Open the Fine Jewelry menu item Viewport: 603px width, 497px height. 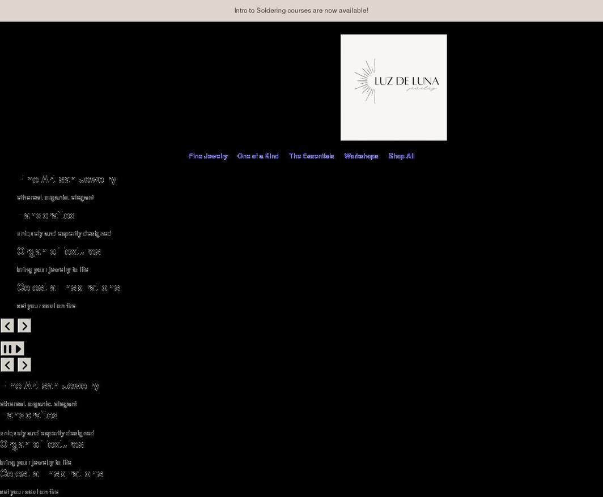tap(208, 156)
